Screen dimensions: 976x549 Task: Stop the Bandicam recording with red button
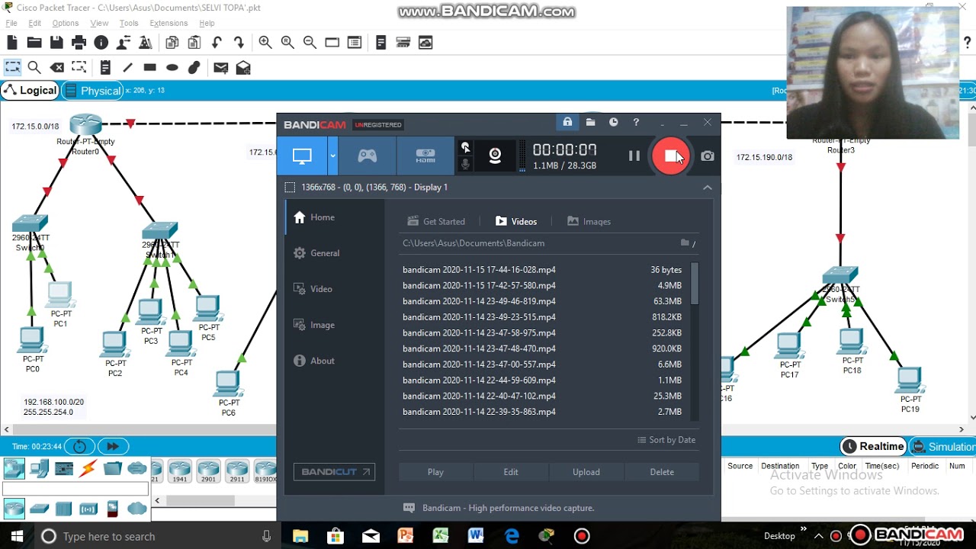(x=670, y=156)
